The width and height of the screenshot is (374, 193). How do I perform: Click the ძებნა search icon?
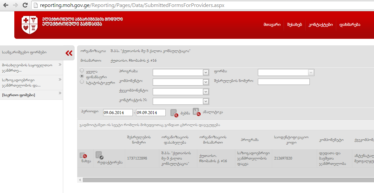pyautogui.click(x=174, y=113)
